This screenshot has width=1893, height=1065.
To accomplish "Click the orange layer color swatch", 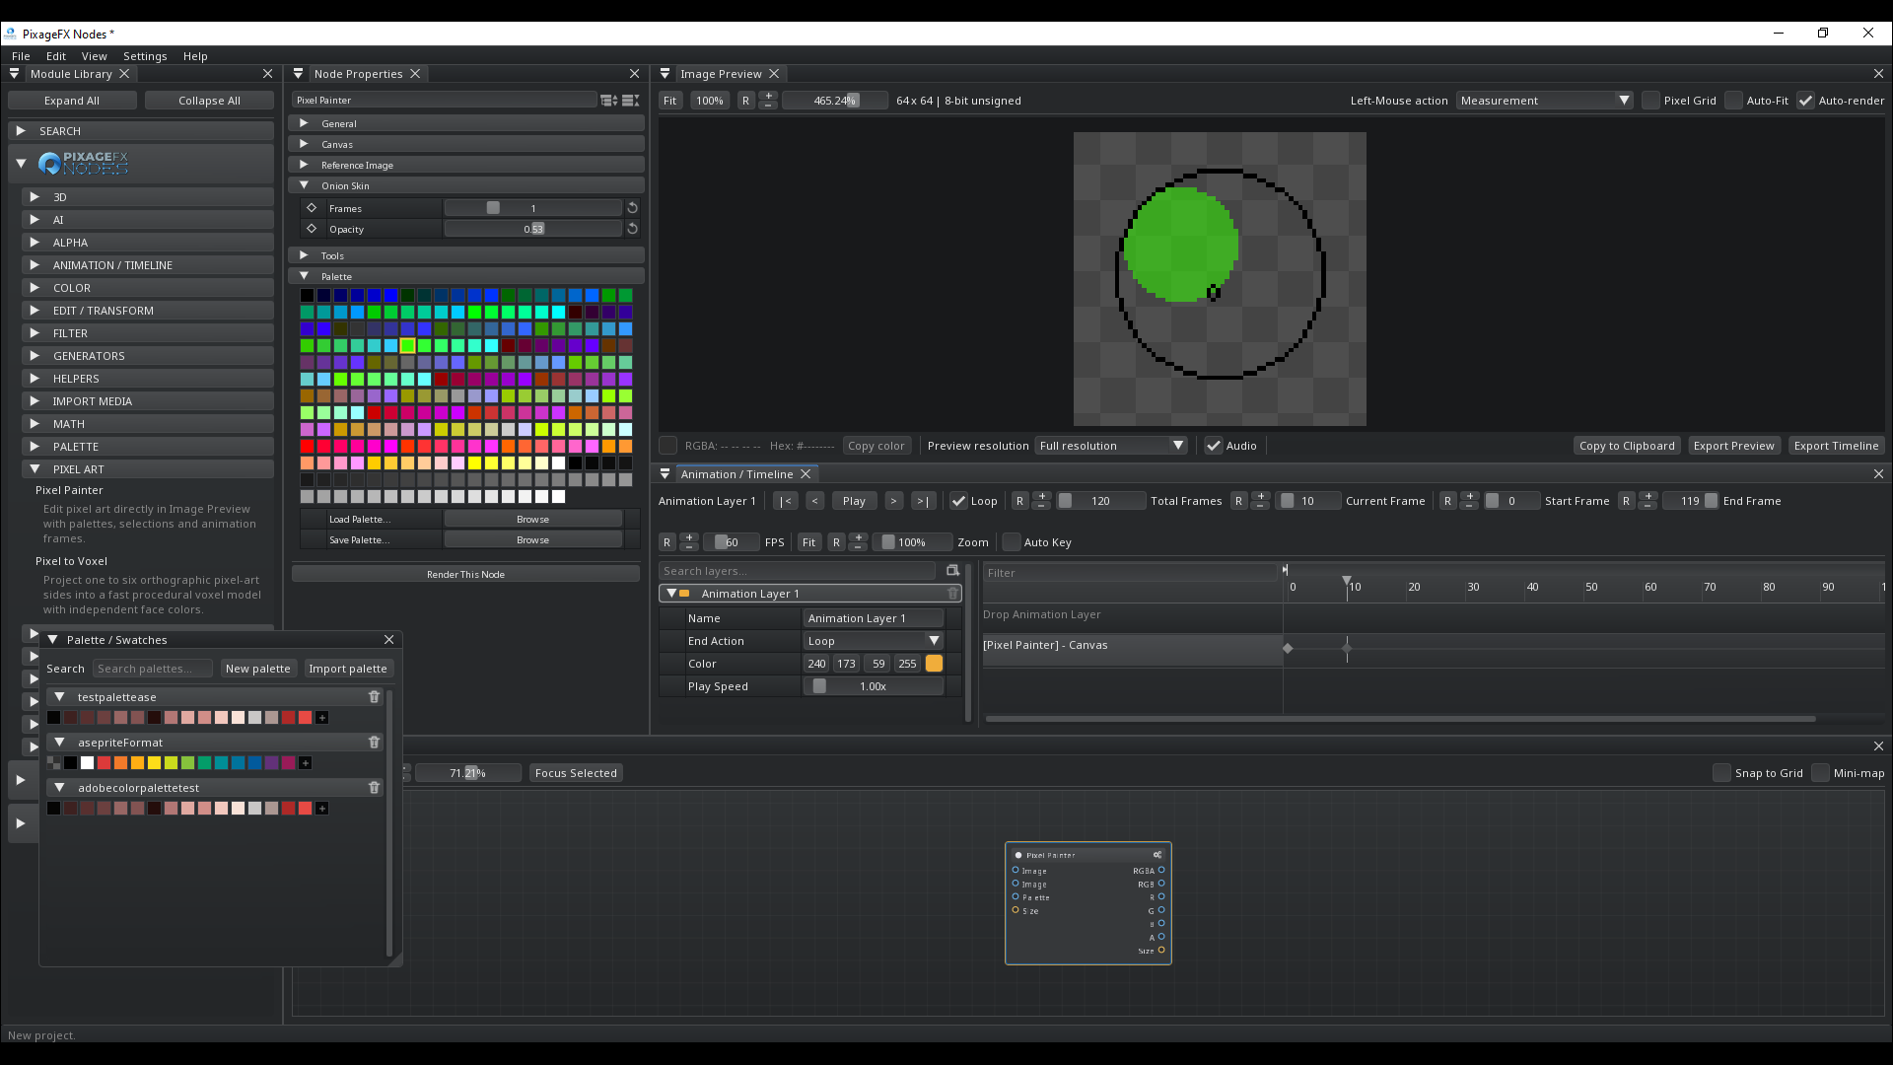I will 934,664.
